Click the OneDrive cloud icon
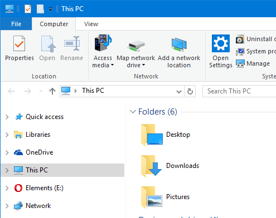The width and height of the screenshot is (276, 218). click(x=18, y=152)
